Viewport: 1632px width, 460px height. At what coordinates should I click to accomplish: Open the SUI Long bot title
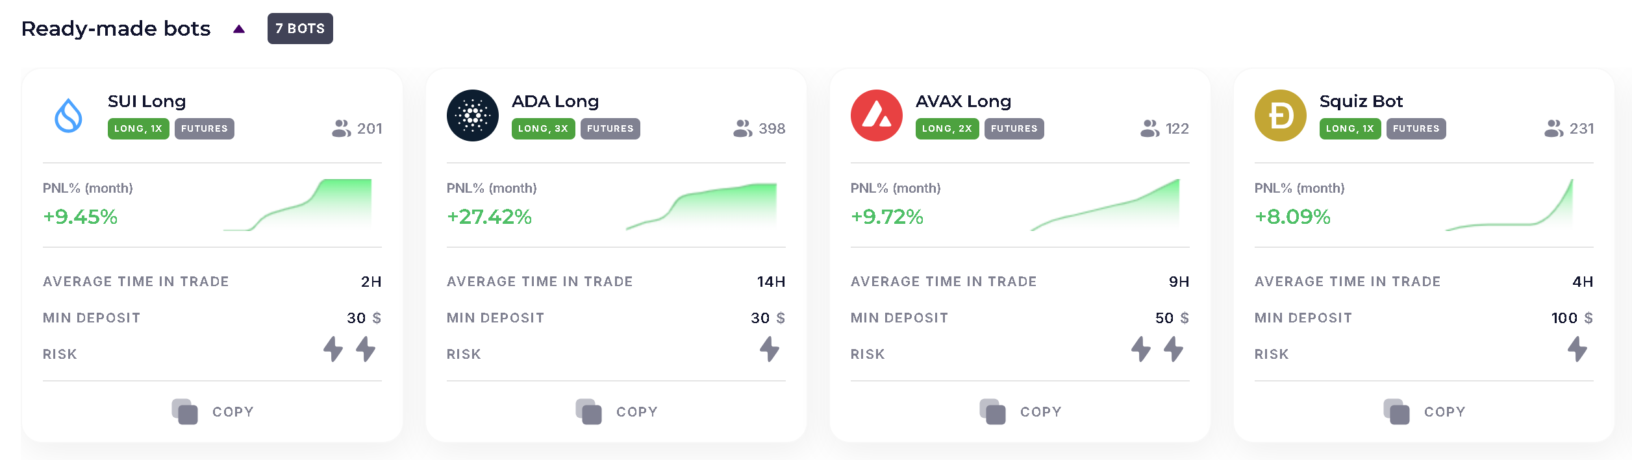click(147, 101)
